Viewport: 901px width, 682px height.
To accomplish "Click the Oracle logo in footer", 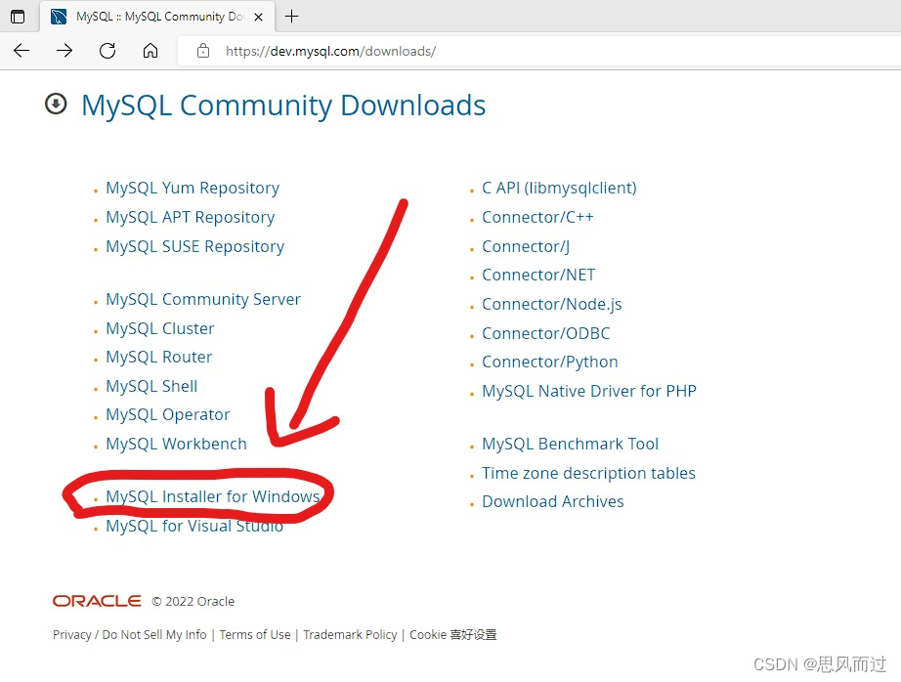I will pyautogui.click(x=97, y=601).
